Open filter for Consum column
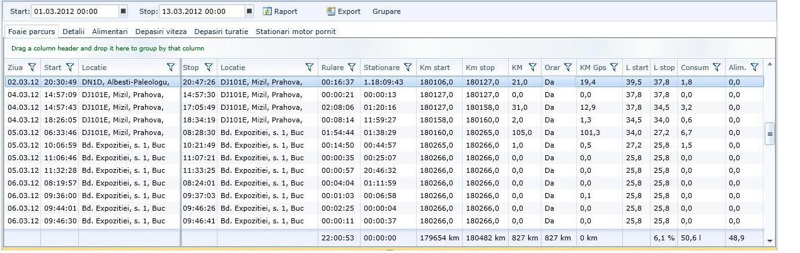The height and width of the screenshot is (253, 800). click(x=716, y=68)
